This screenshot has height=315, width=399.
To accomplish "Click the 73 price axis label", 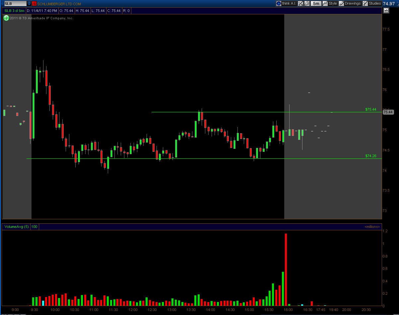I will (384, 211).
